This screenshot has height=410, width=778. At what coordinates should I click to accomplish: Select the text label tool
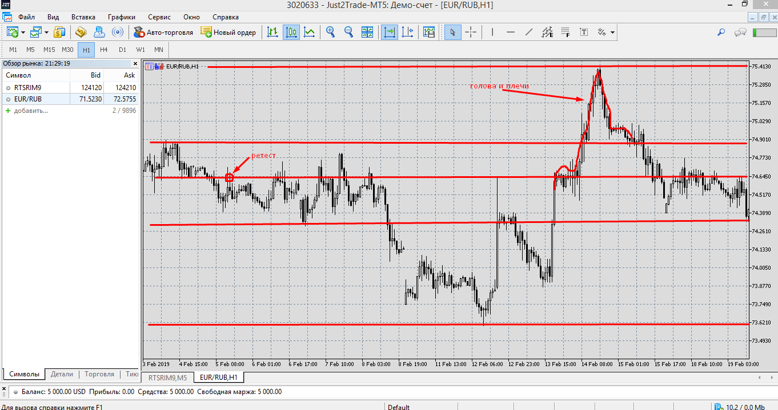pos(584,32)
